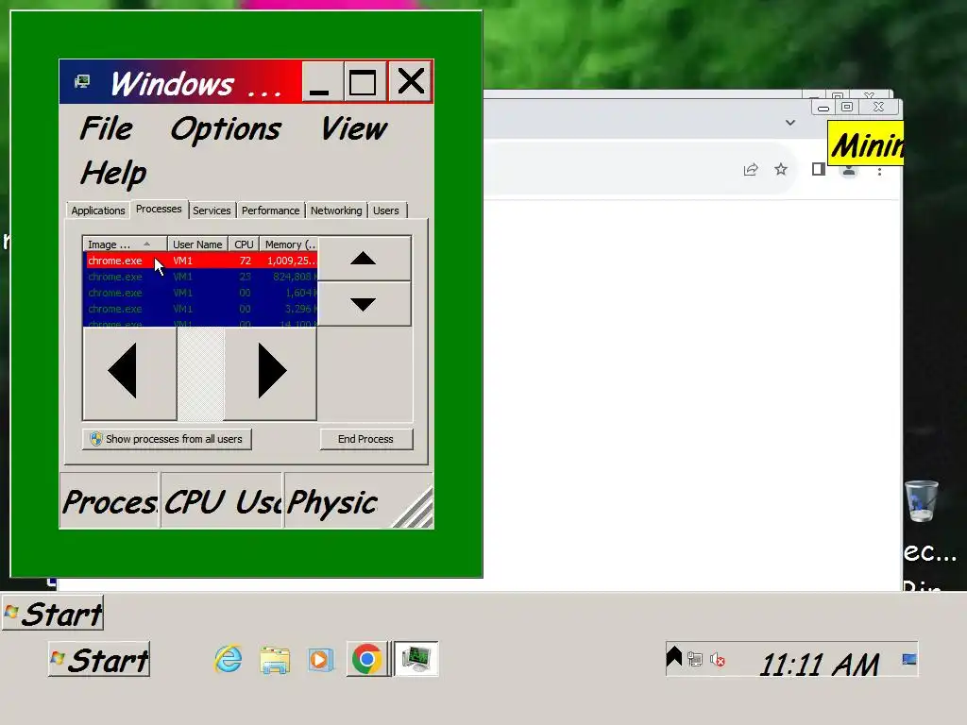Click the horizontal scrollbar track
The width and height of the screenshot is (967, 725).
point(200,374)
